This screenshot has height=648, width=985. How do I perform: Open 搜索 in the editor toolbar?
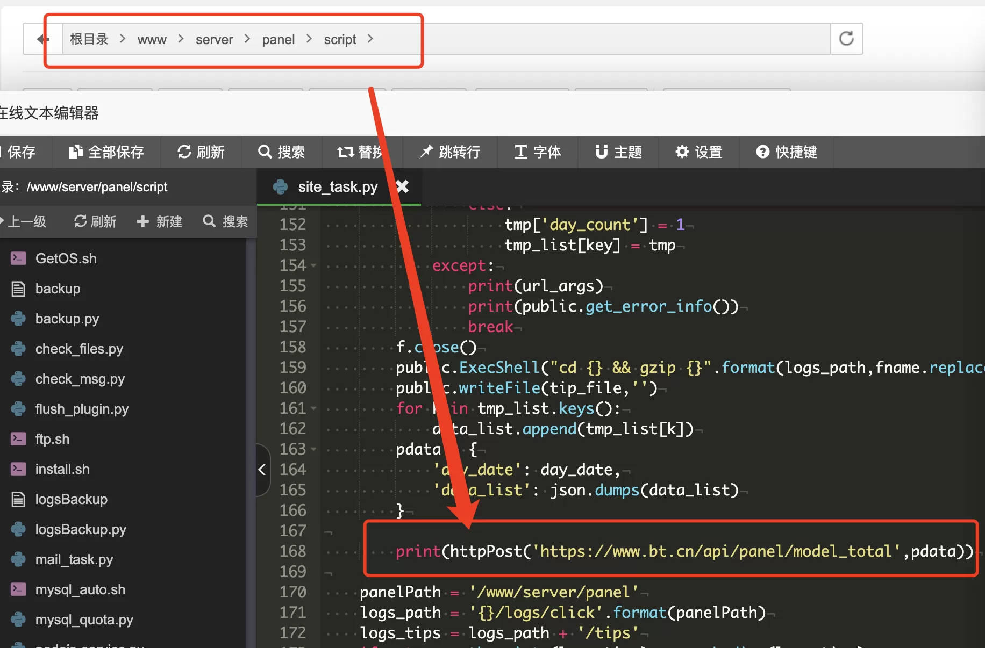pos(282,152)
